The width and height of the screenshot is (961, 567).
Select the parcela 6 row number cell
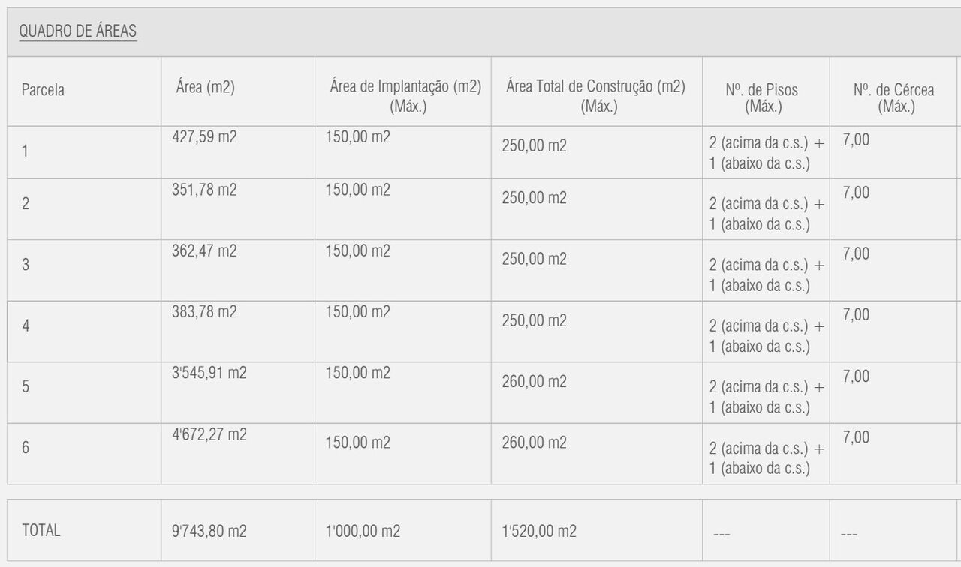click(26, 448)
